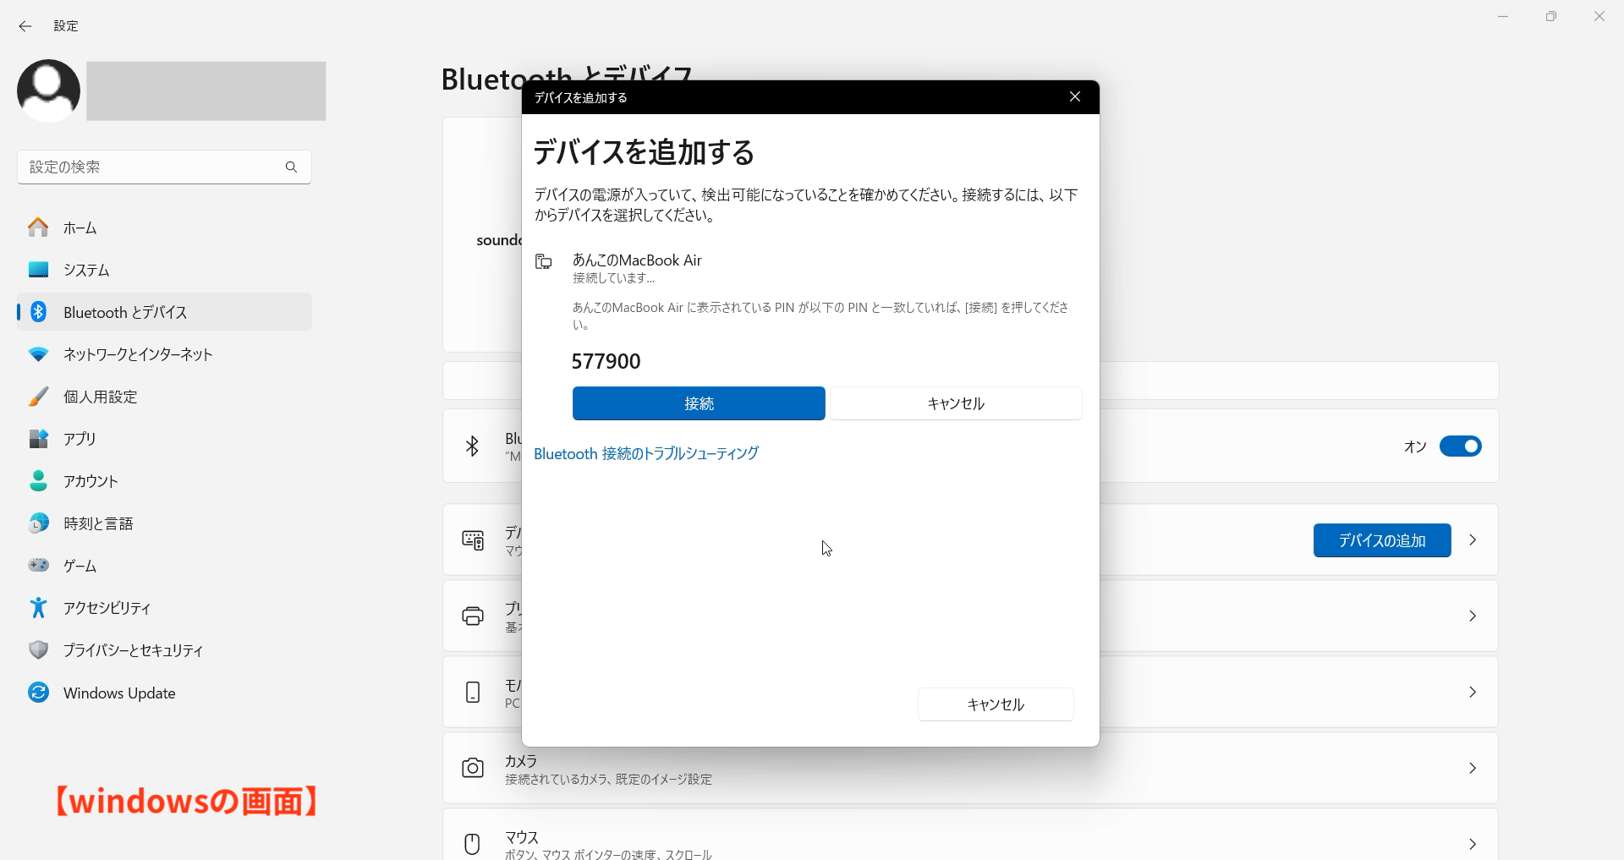Focus the settings search field

[164, 167]
